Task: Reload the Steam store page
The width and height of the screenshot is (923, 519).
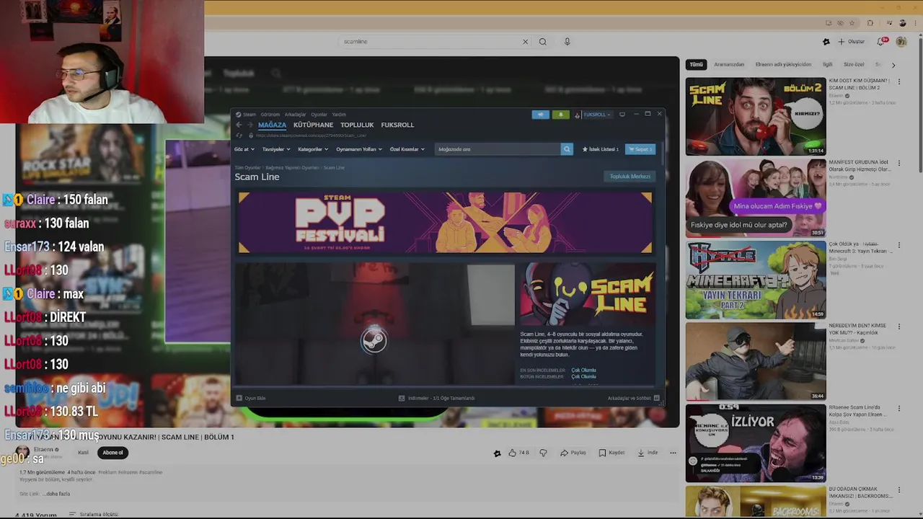Action: (x=239, y=136)
